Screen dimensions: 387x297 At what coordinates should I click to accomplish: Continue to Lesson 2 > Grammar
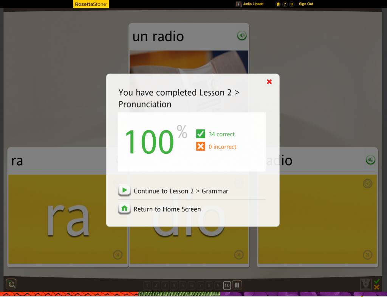point(181,191)
